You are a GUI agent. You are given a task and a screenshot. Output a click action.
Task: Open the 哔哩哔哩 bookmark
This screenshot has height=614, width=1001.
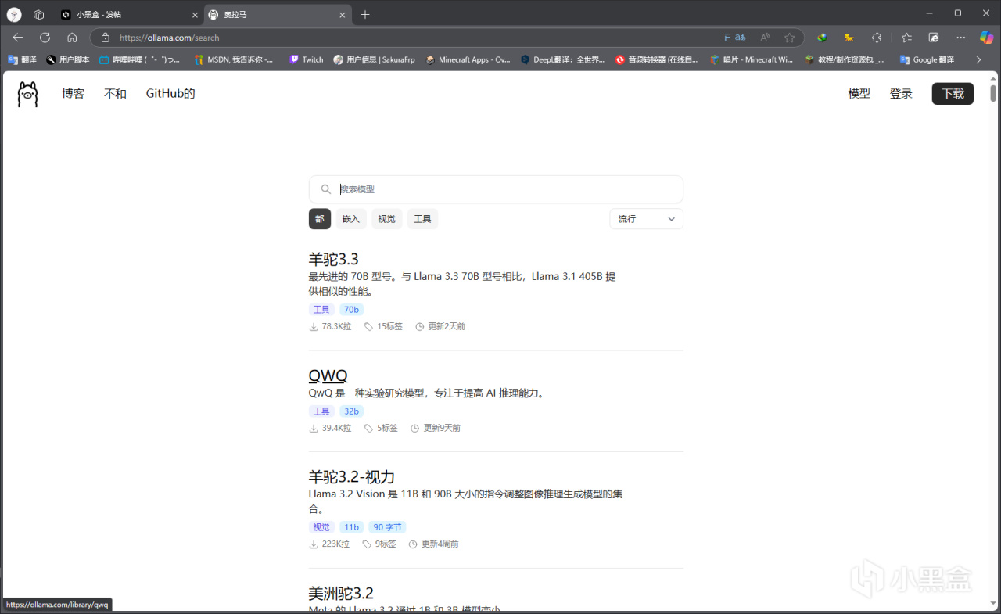point(140,59)
